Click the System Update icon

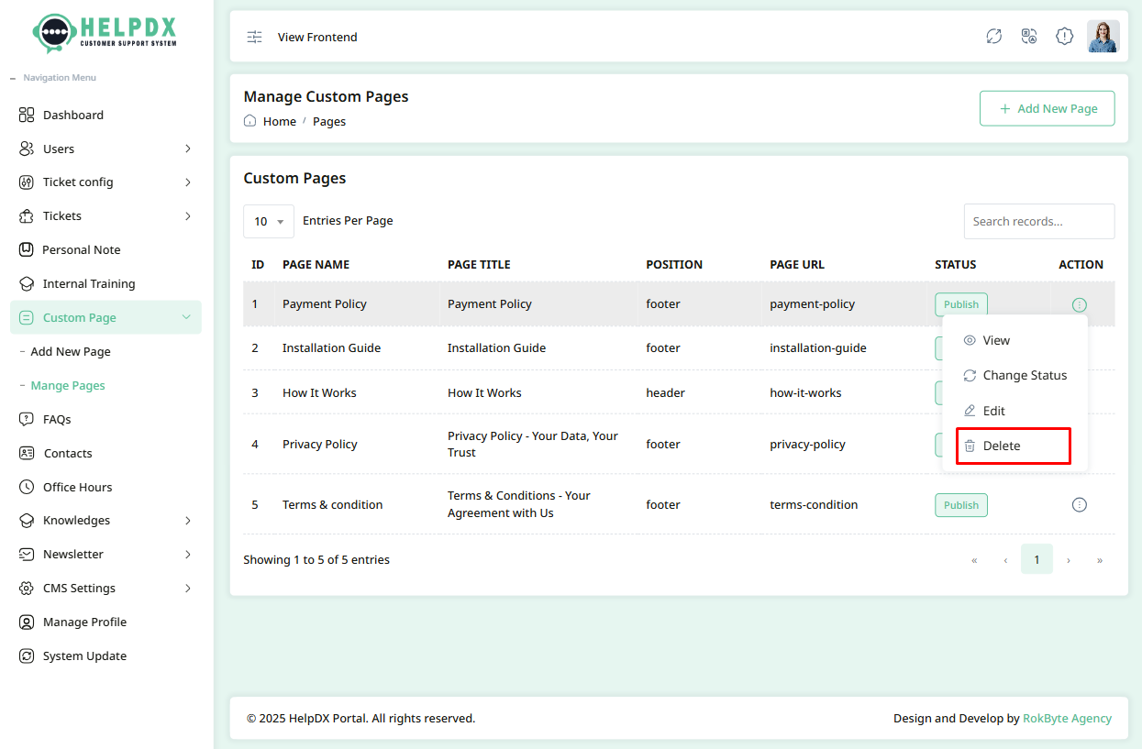(x=27, y=655)
